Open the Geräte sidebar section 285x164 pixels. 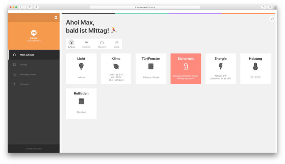point(25,65)
